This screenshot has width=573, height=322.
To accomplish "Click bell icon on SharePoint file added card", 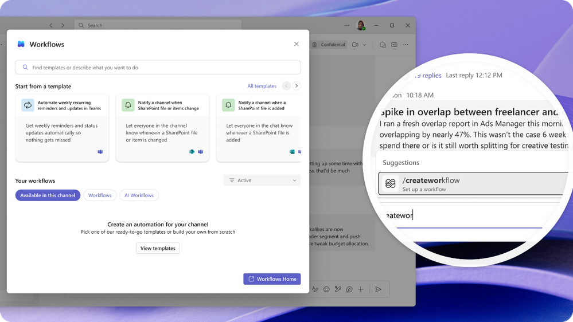I will (x=228, y=105).
